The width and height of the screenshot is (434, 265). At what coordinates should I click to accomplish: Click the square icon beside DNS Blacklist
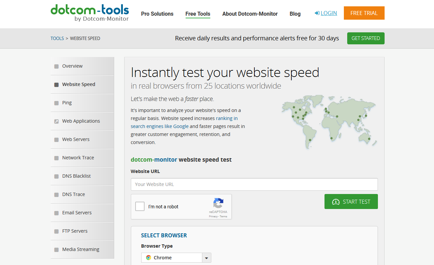coord(56,176)
